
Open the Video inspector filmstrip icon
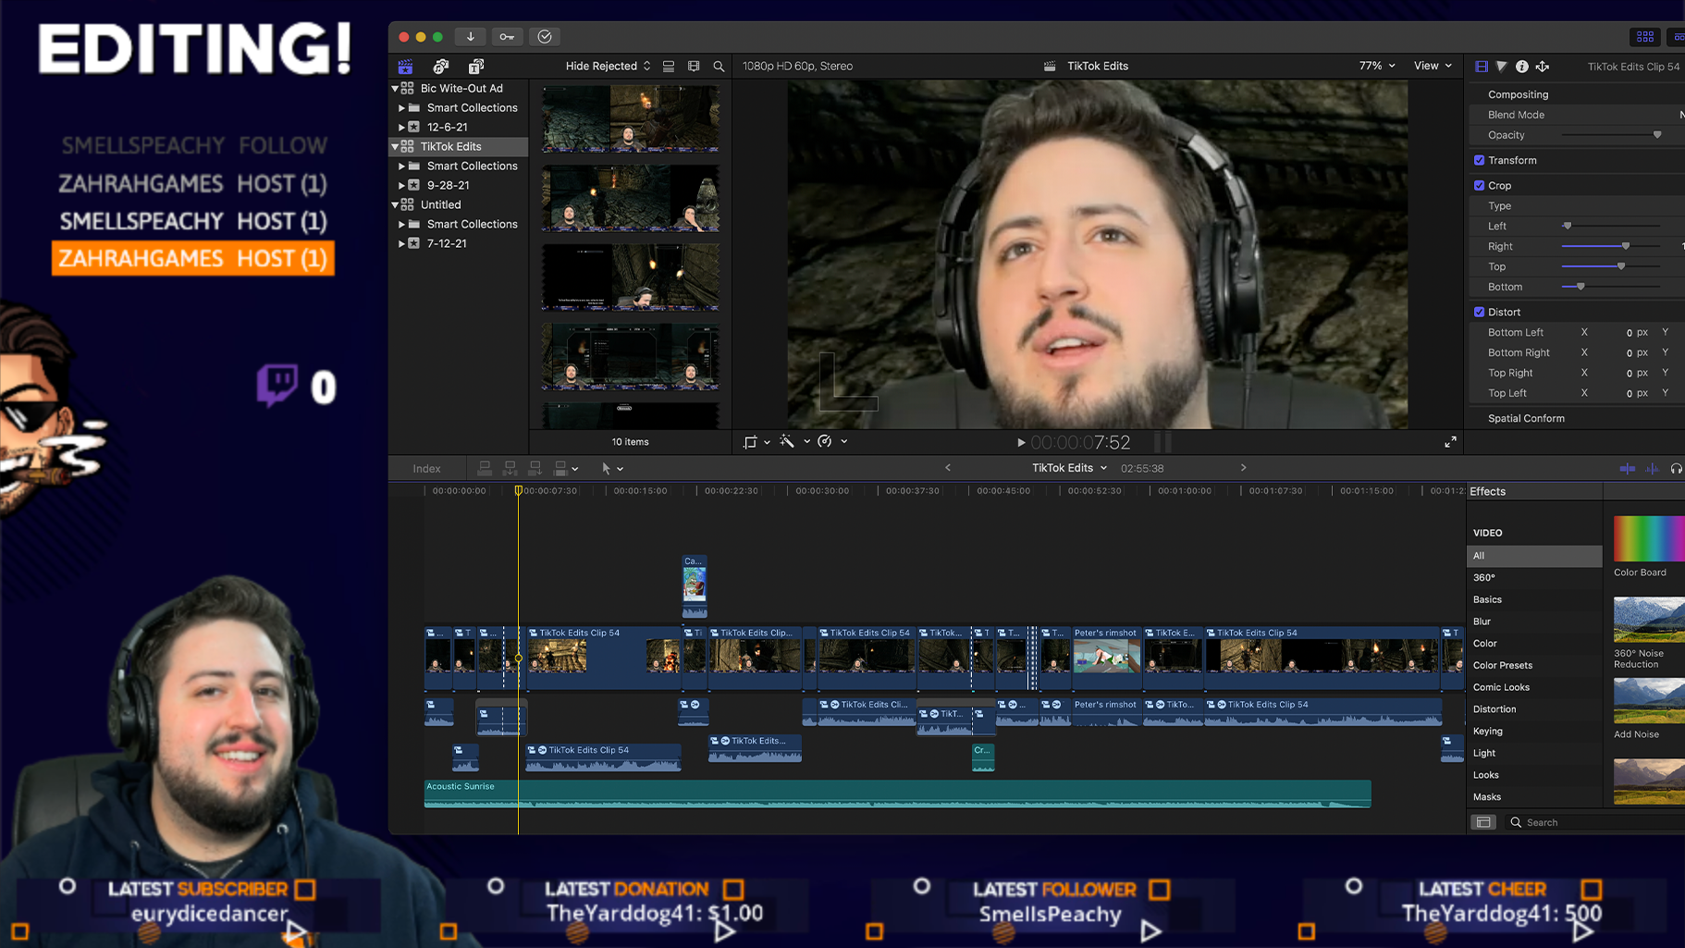(x=1481, y=66)
